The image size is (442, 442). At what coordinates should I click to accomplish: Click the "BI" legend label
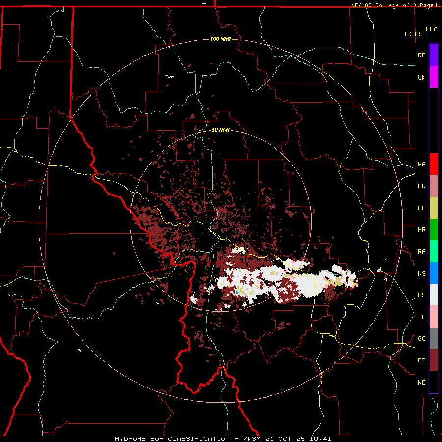(421, 360)
